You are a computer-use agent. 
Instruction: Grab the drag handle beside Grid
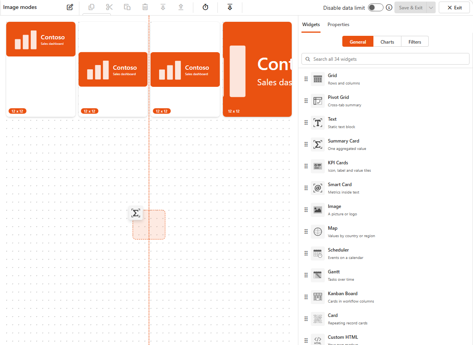pos(306,79)
